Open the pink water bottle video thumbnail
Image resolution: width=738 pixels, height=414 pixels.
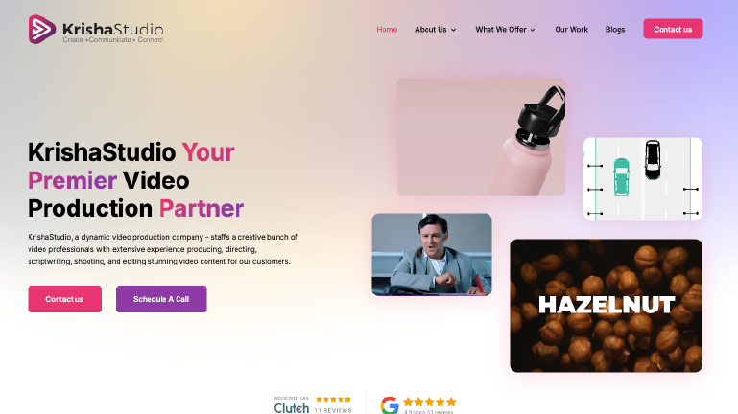[x=481, y=137]
